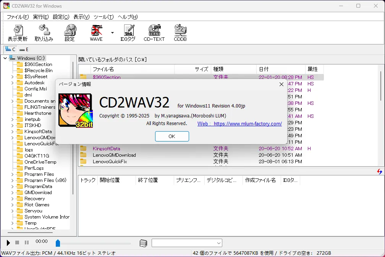
Task: Click the folder icon beside PerfLogs
Action: (x=19, y=168)
